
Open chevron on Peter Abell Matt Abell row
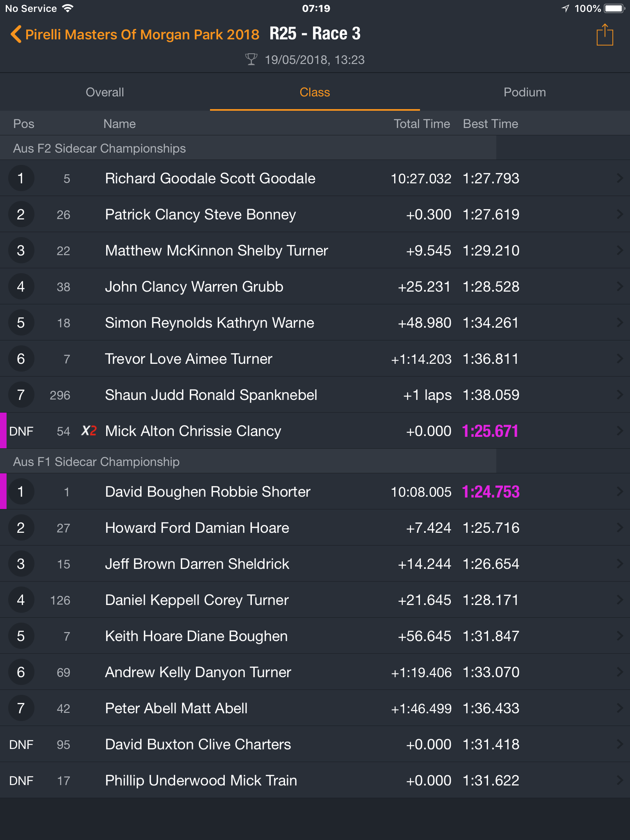pos(620,708)
